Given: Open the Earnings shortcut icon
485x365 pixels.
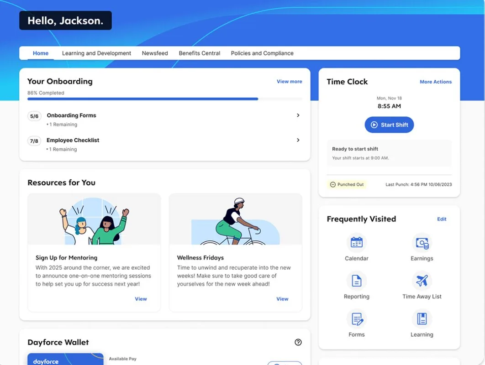Looking at the screenshot, I should point(422,243).
